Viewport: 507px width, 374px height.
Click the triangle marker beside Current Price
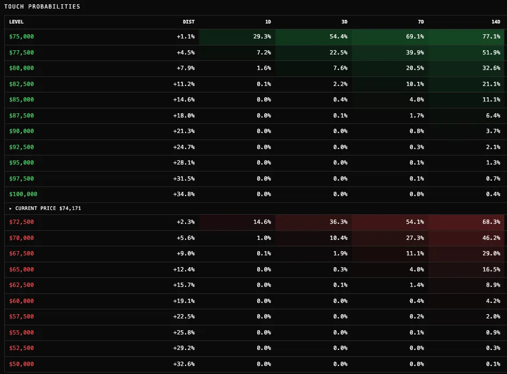(11, 208)
